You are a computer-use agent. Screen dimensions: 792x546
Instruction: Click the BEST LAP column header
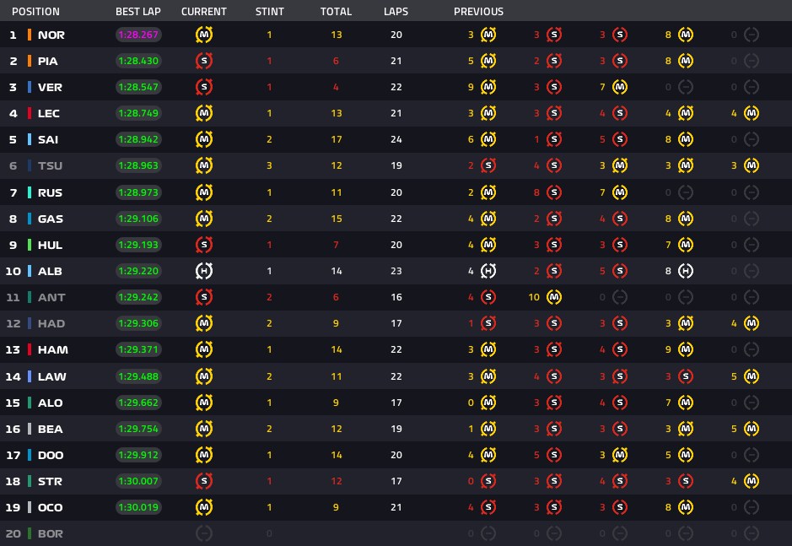pos(137,11)
